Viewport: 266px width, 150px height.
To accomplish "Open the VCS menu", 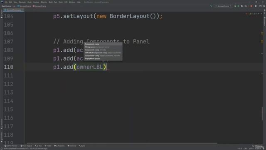I will point(66,2).
